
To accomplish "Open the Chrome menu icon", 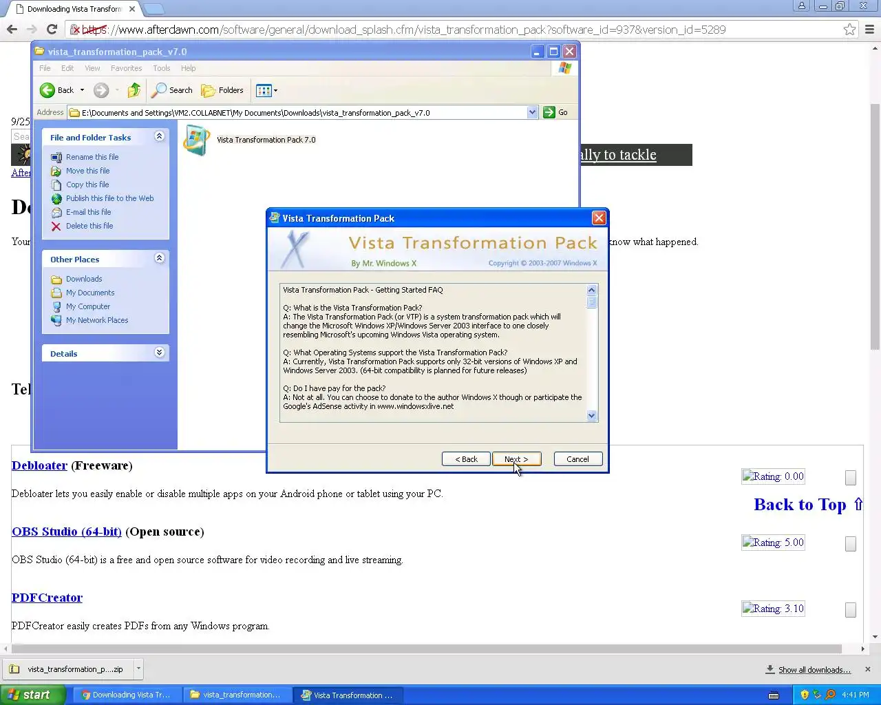I will click(869, 29).
